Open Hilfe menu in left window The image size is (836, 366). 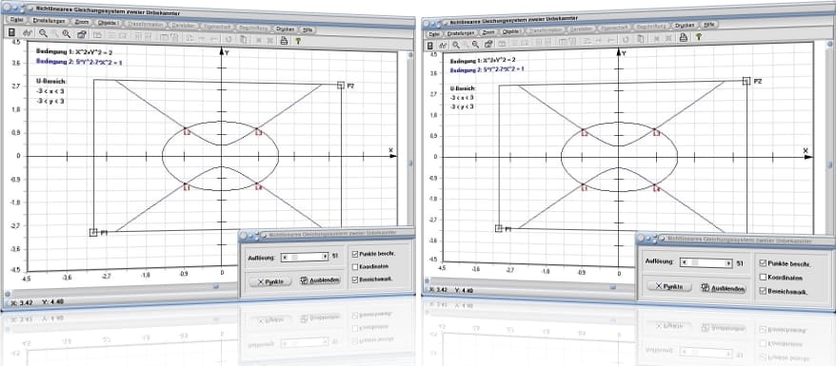308,30
